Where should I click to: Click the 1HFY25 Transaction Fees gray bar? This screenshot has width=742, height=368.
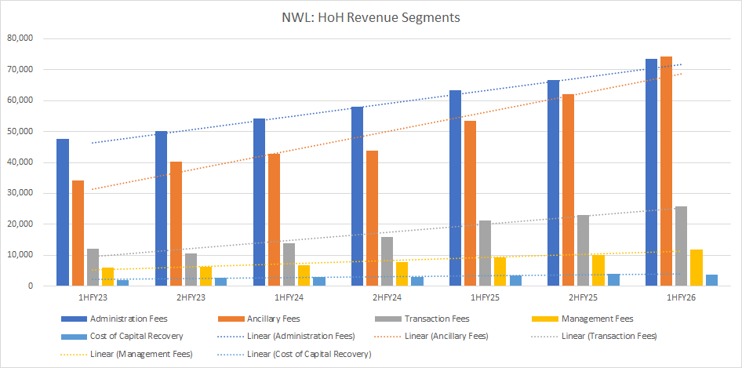485,253
